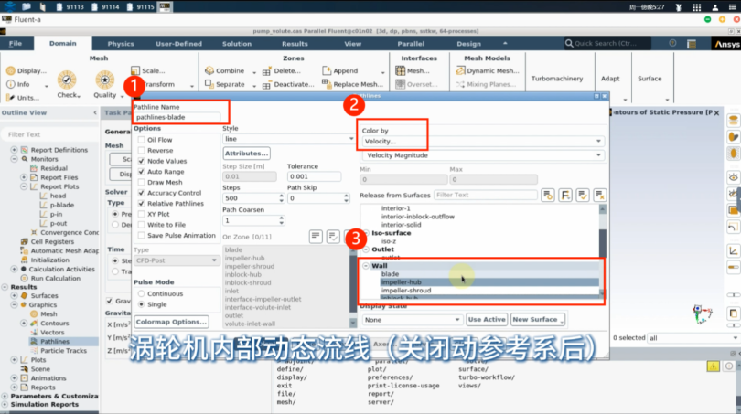Enable the Oil Flow option
The height and width of the screenshot is (414, 741).
141,140
